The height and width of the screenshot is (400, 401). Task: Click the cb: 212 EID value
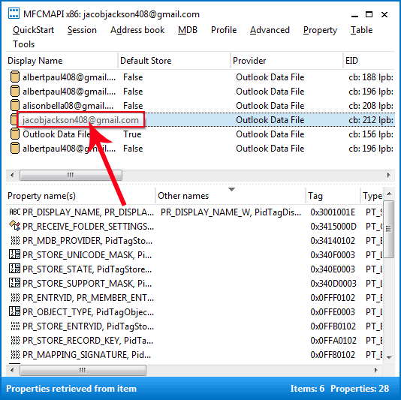371,120
